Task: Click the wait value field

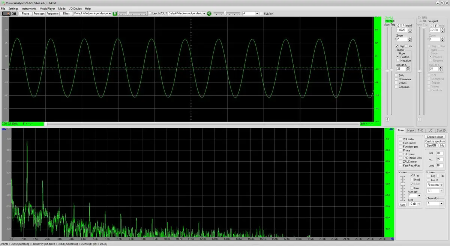Action: [x=439, y=153]
